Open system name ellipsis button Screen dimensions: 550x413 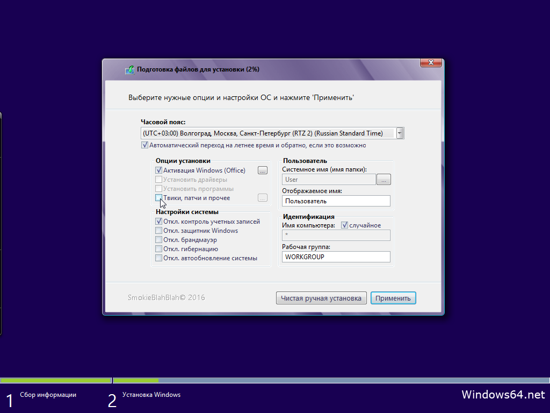[383, 180]
